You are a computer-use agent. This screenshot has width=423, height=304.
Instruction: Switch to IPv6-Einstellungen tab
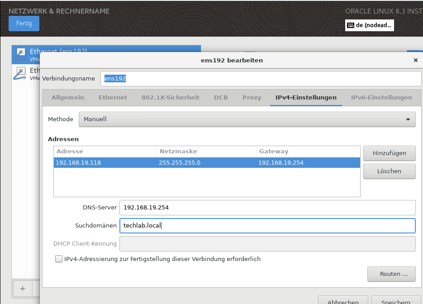(x=381, y=98)
